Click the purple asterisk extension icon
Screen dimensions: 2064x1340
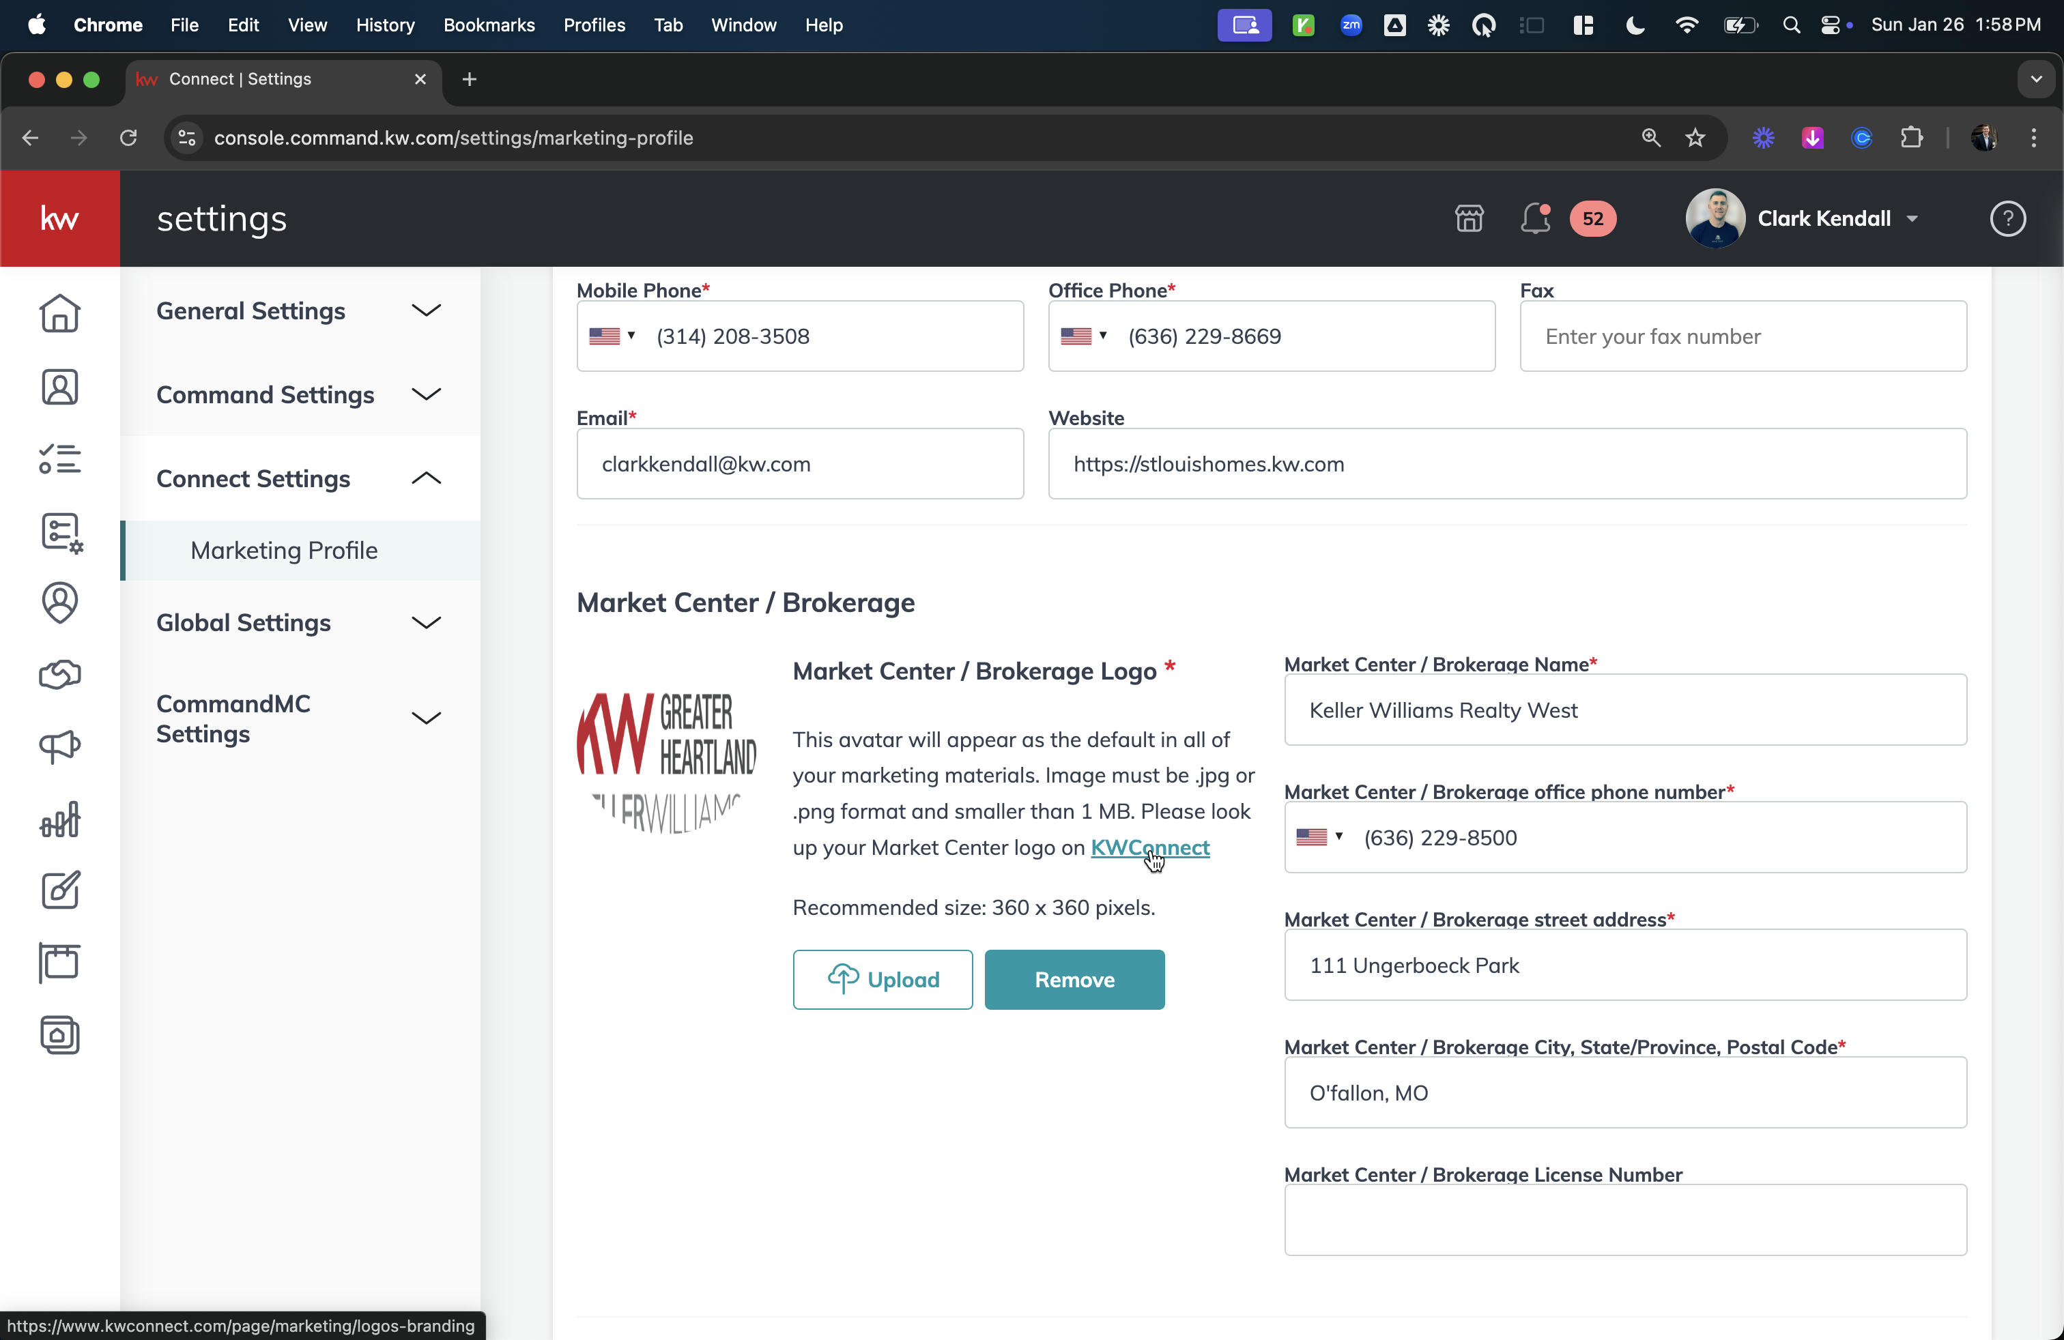(x=1763, y=138)
